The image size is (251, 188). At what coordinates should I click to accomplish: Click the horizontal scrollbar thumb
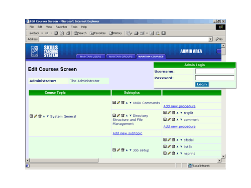[64, 160]
